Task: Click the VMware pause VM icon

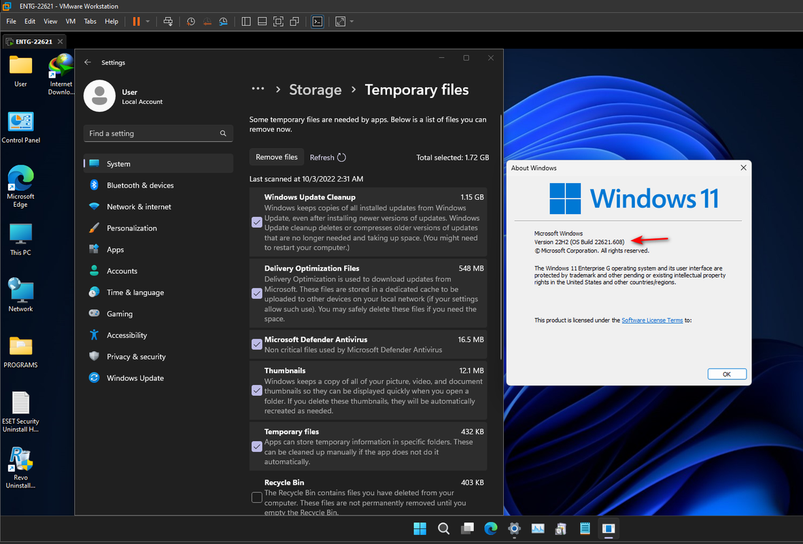Action: pos(136,22)
